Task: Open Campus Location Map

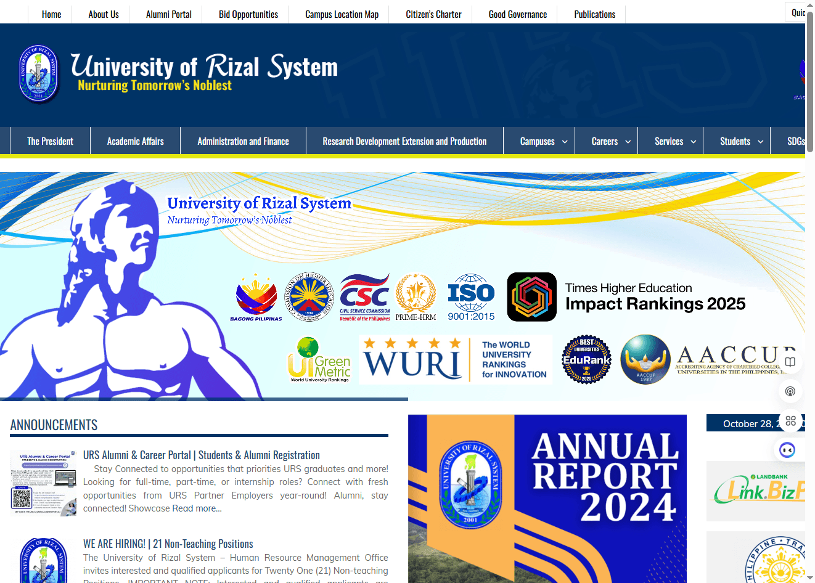Action: click(342, 14)
